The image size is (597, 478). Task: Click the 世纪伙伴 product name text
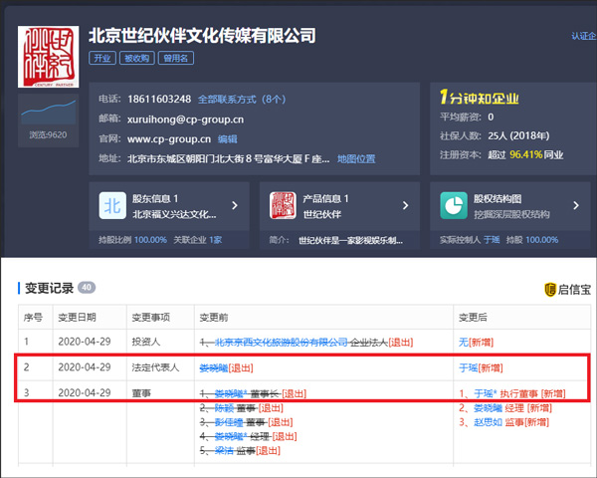click(x=321, y=214)
